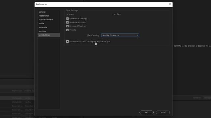
Task: Toggle Workspace Layouts sync checkbox
Action: pyautogui.click(x=67, y=22)
